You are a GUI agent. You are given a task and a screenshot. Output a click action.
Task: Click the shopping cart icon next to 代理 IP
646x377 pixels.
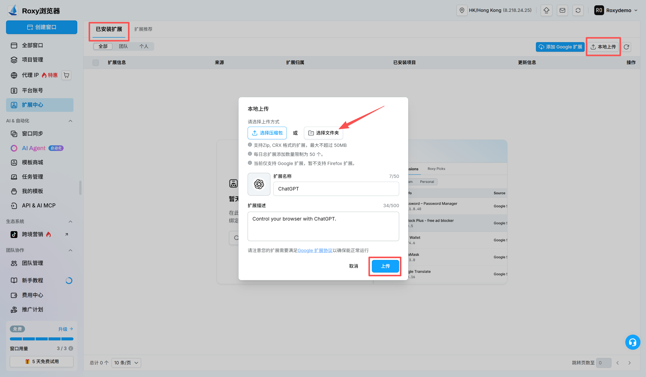point(66,75)
